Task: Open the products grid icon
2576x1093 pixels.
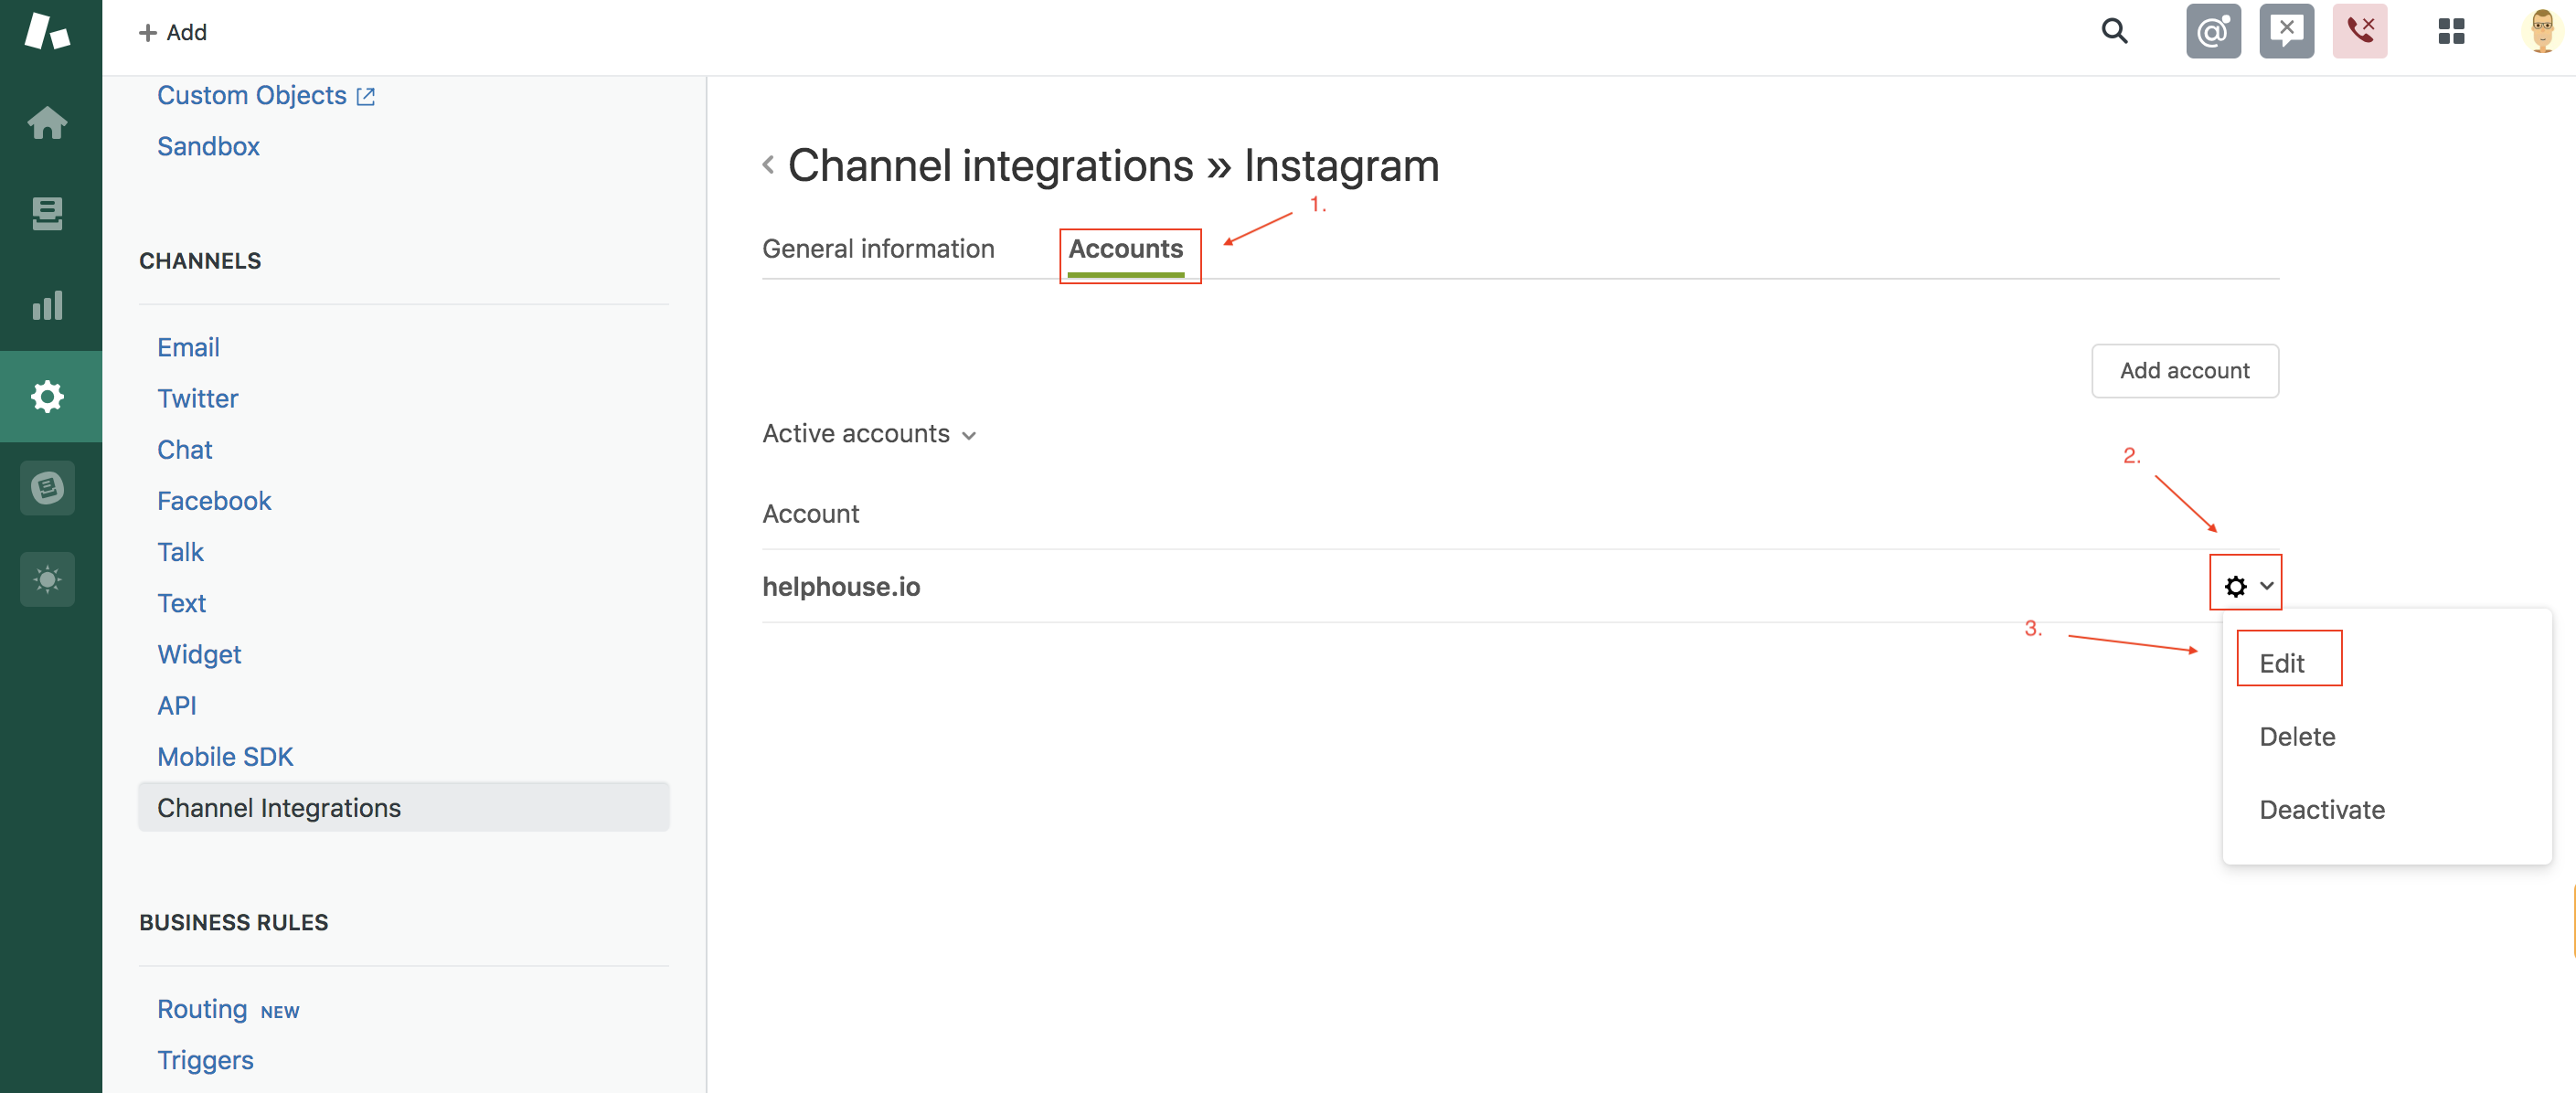Action: point(2451,31)
